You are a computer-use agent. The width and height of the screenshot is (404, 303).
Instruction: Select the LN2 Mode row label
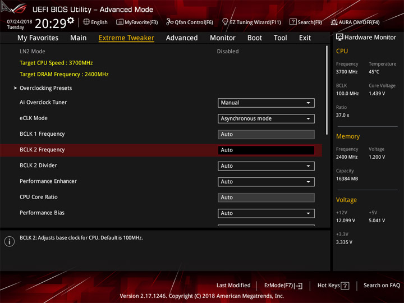pos(32,51)
